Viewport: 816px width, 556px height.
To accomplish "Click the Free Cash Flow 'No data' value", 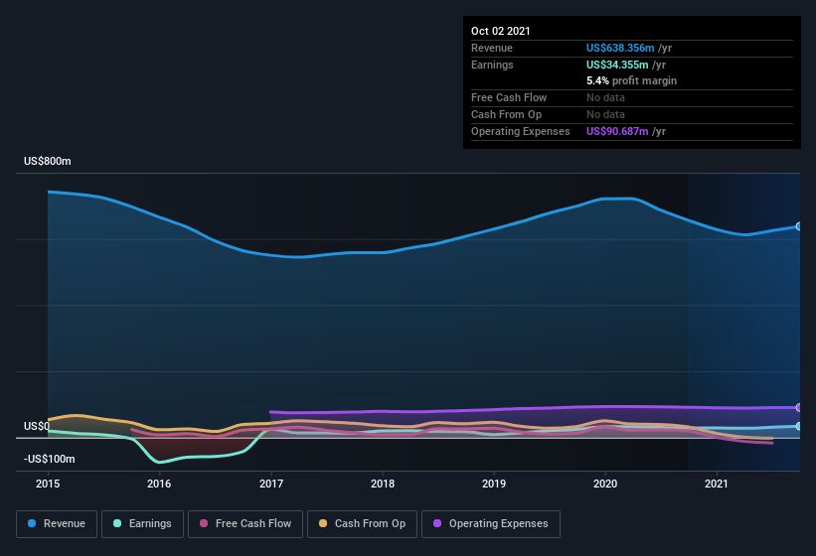I will coord(605,97).
